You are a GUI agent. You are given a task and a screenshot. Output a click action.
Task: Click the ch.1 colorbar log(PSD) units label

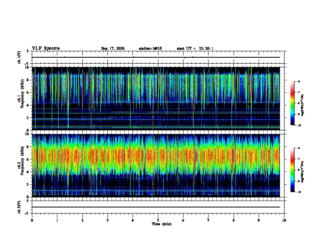pos(303,105)
